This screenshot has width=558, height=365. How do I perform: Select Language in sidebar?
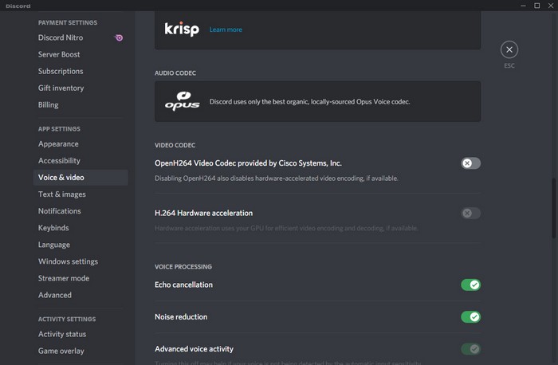click(x=81, y=245)
